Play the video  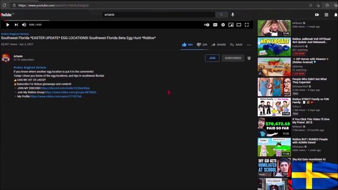(7, 25)
